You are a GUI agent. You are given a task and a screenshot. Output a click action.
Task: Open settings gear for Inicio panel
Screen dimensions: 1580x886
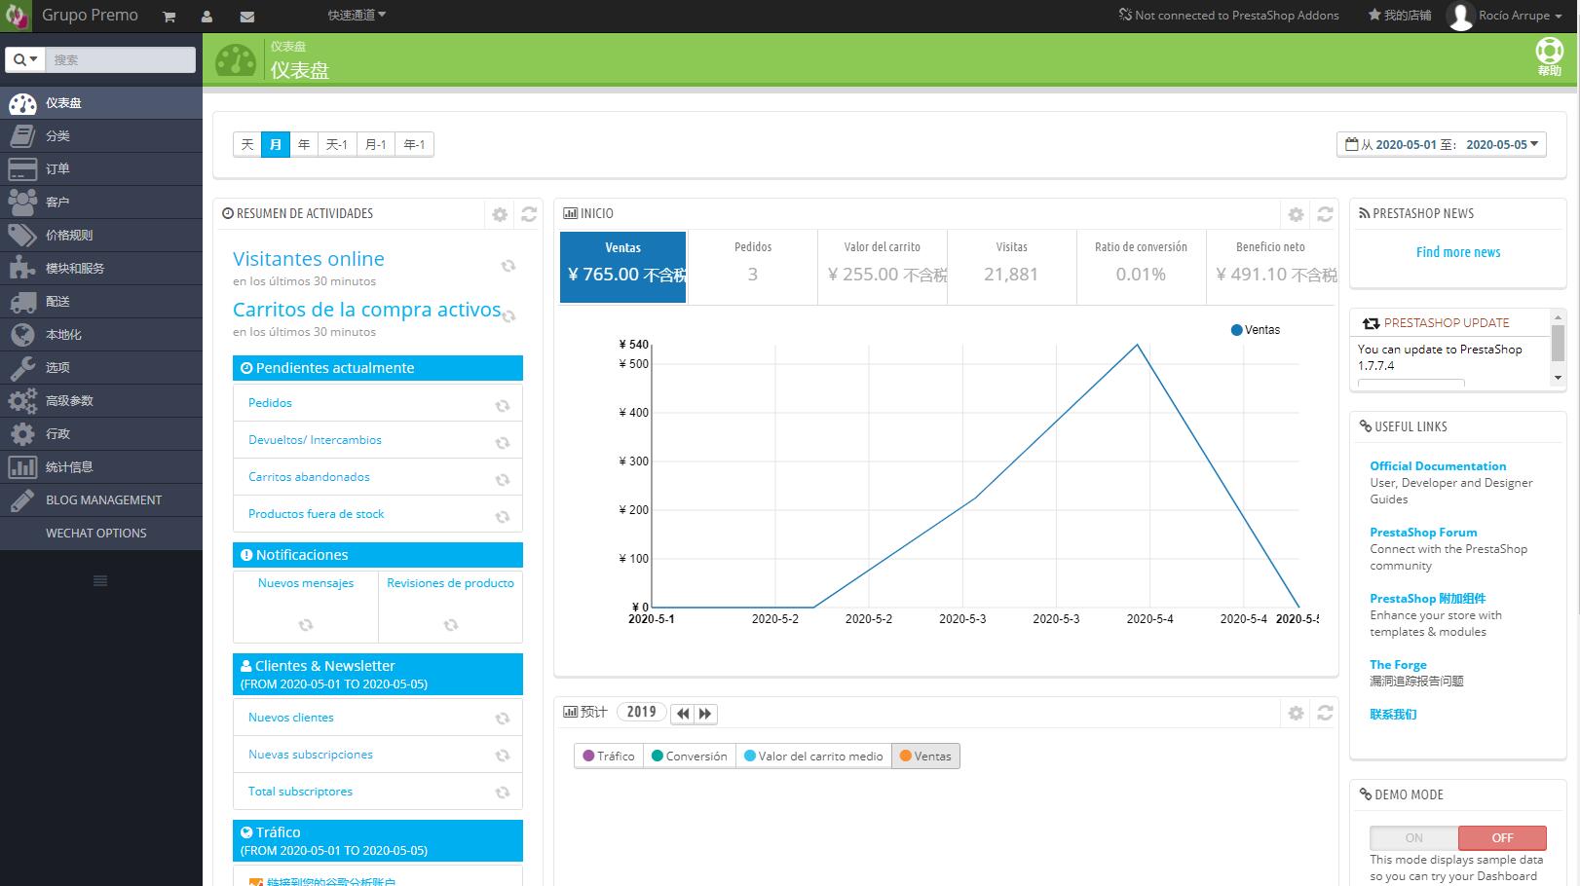point(1296,214)
